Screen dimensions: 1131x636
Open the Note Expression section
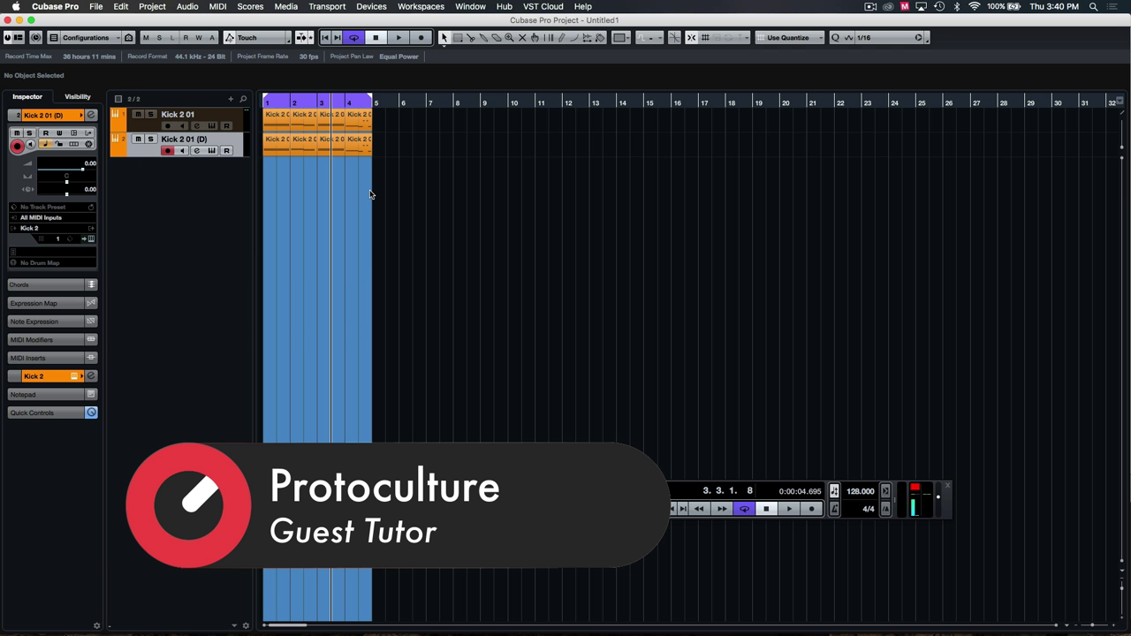[52, 322]
